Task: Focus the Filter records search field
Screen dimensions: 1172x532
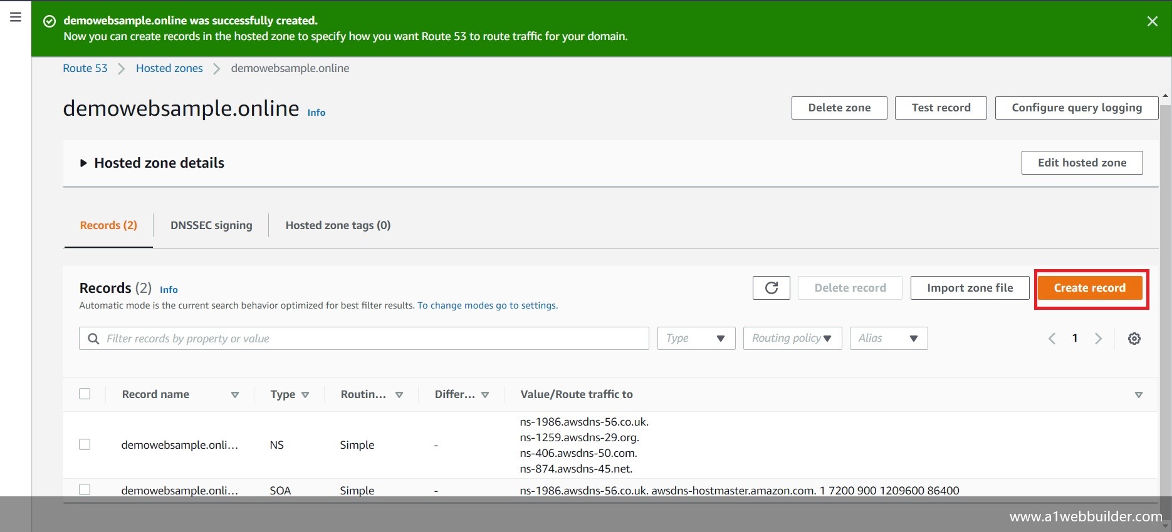Action: [x=364, y=339]
